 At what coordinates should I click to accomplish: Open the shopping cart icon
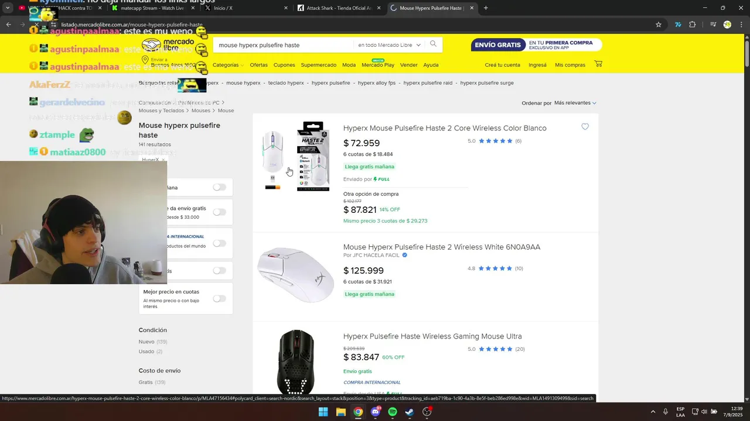[x=598, y=64]
